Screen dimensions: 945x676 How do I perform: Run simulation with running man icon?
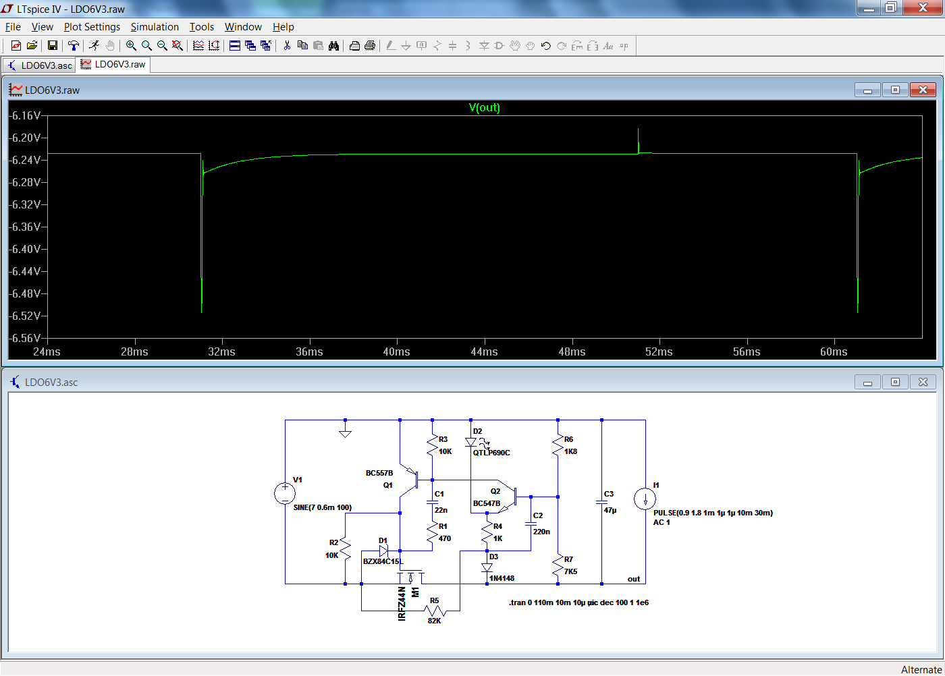(x=94, y=46)
